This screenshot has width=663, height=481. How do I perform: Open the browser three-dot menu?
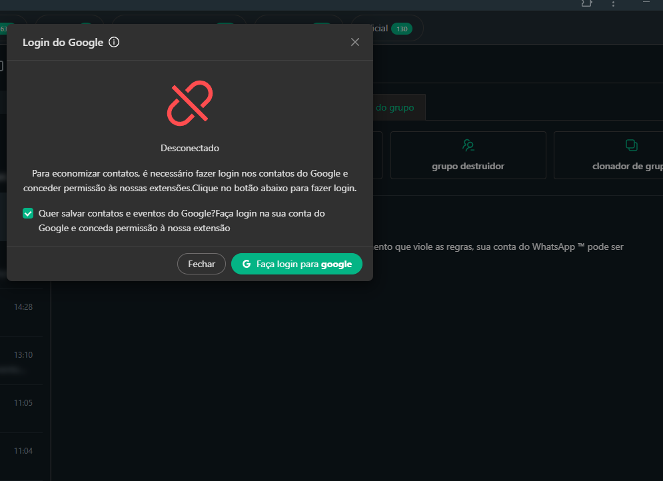[613, 3]
